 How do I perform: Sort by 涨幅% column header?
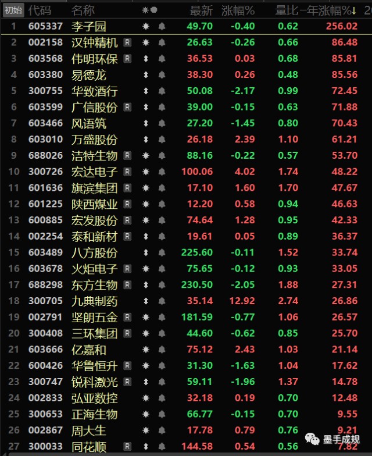click(238, 10)
